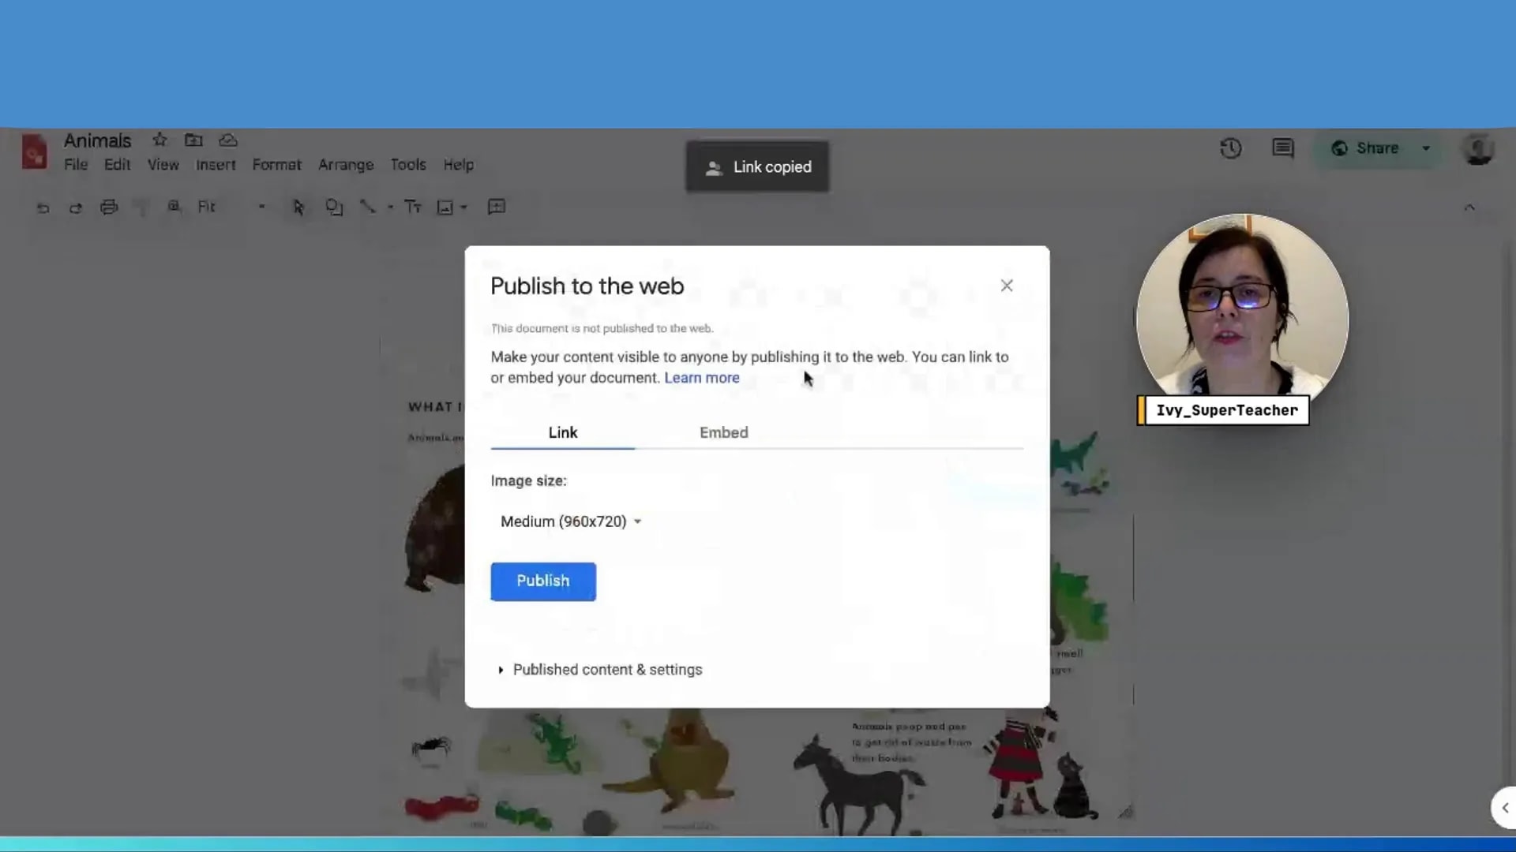Click the Publish button

[542, 581]
